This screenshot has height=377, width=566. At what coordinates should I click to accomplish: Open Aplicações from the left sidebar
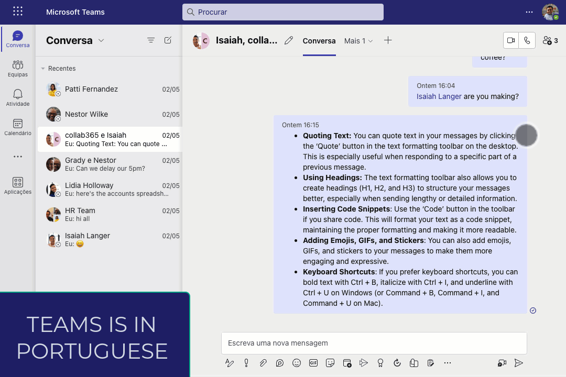click(x=17, y=185)
